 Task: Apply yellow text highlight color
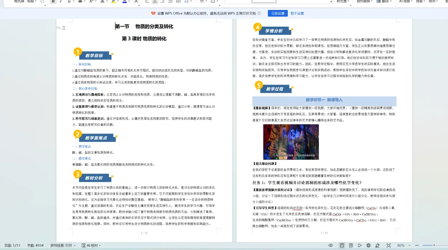[113, 1]
